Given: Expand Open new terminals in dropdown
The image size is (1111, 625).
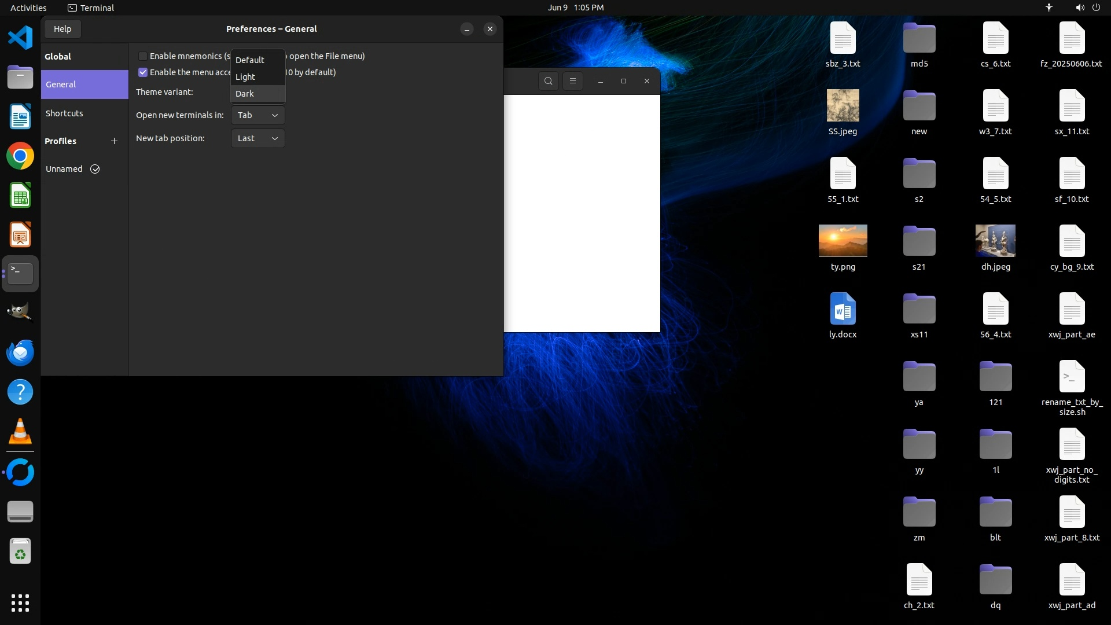Looking at the screenshot, I should (257, 115).
